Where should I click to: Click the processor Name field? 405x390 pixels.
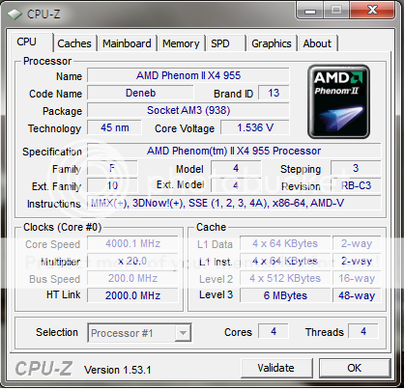[188, 75]
